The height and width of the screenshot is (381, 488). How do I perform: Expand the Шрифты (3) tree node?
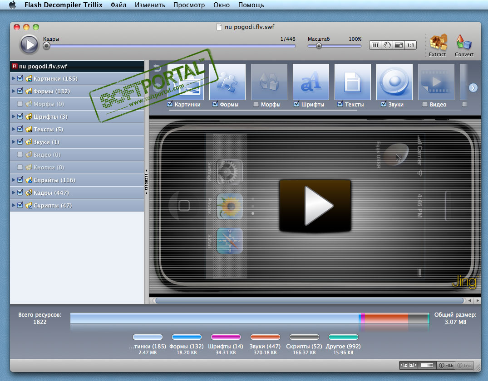coord(13,116)
